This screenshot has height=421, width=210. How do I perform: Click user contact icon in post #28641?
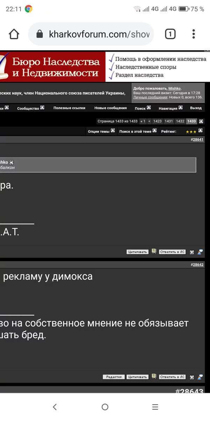200,252
